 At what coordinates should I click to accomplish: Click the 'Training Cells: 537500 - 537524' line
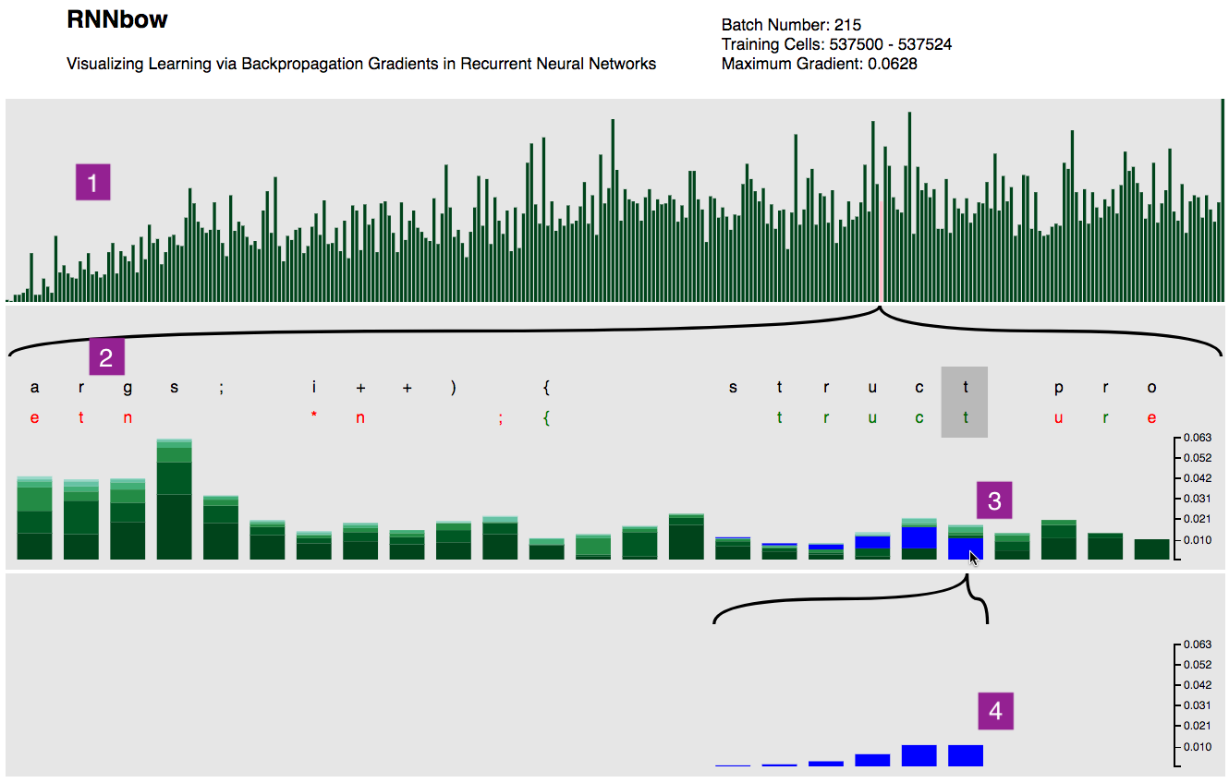pyautogui.click(x=836, y=44)
